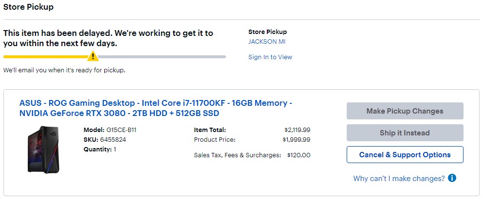Click the Why can't I make changes link
Viewport: 483px width, 199px height.
[399, 179]
